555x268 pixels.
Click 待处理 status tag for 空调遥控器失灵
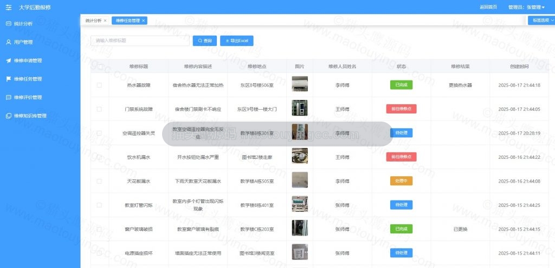(x=402, y=133)
